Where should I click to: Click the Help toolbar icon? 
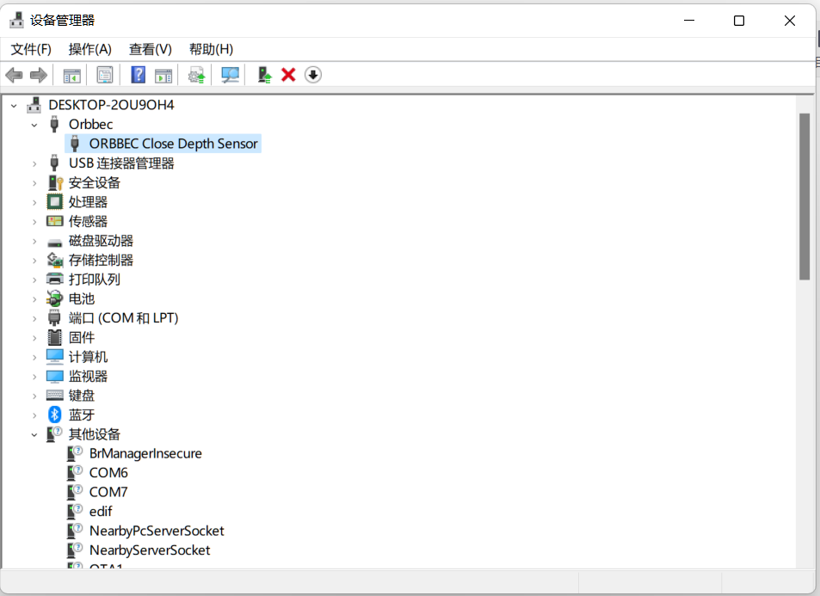click(138, 75)
